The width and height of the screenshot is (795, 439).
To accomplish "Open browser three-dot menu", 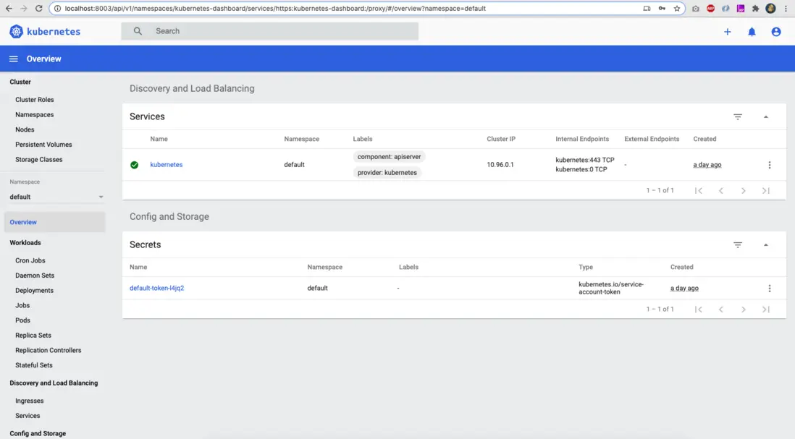I will click(786, 9).
